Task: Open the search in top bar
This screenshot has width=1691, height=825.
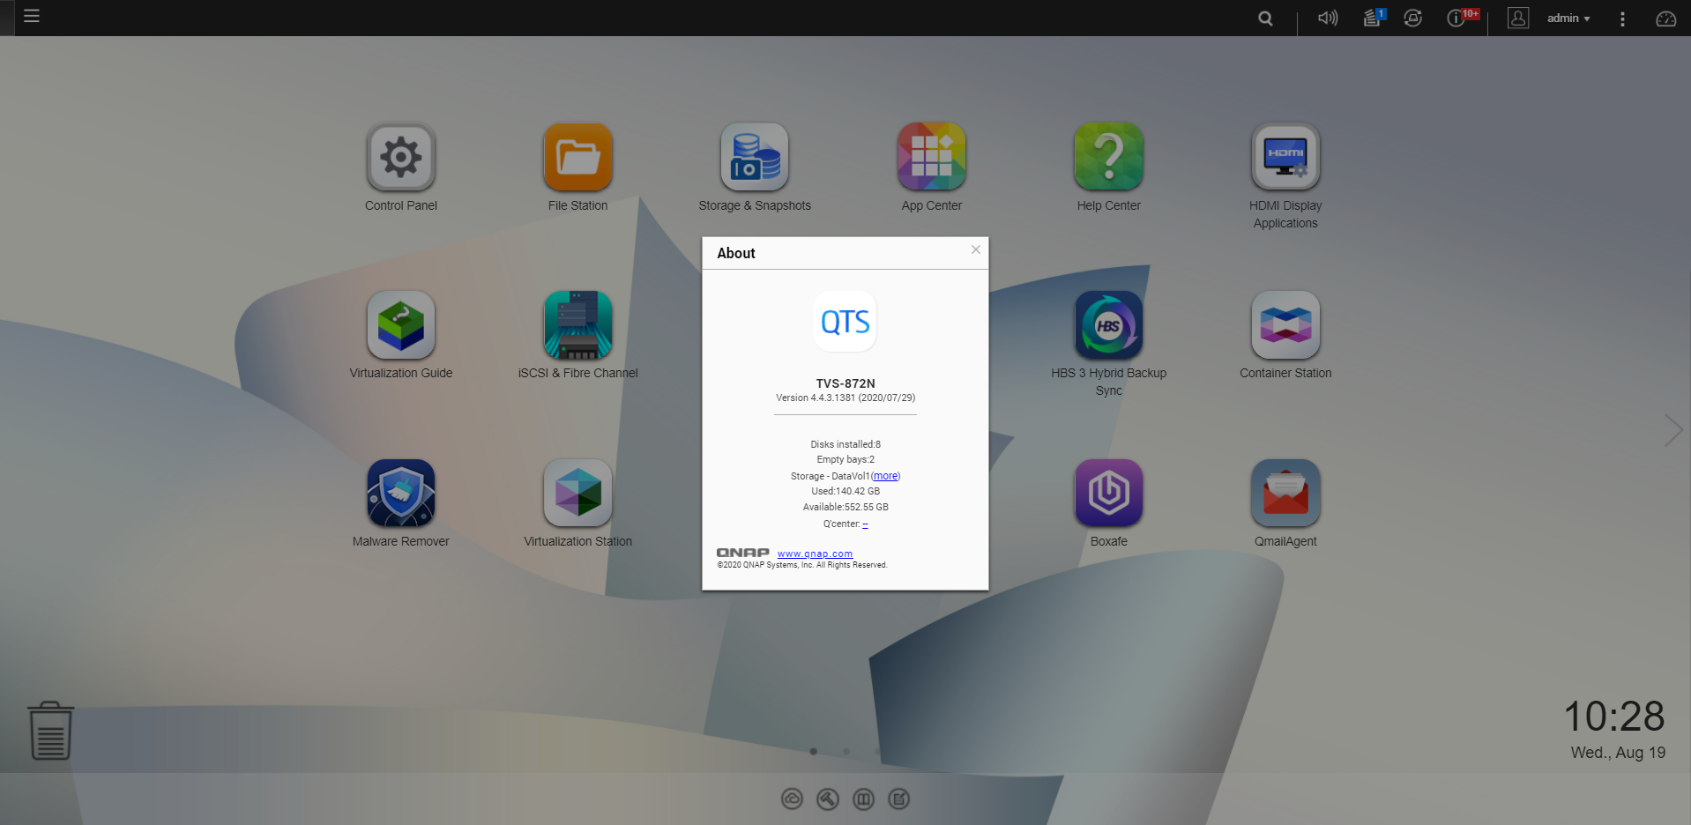Action: pyautogui.click(x=1265, y=19)
